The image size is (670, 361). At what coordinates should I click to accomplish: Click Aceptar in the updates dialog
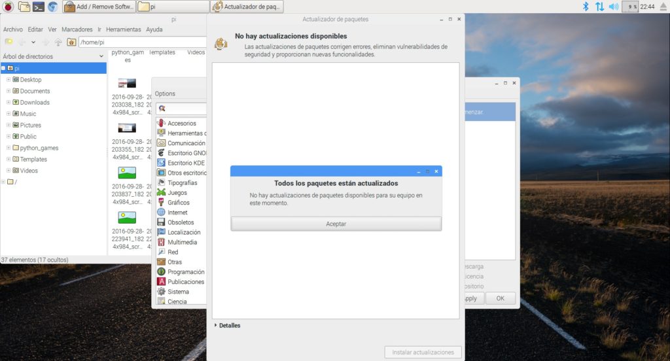click(x=336, y=224)
